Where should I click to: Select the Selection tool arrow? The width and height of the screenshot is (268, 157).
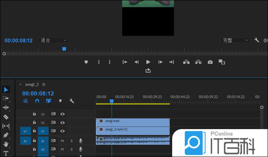pyautogui.click(x=6, y=90)
